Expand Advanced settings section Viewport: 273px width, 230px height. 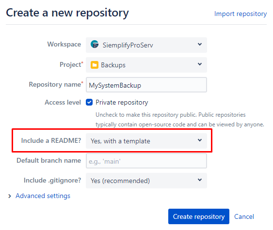pyautogui.click(x=43, y=196)
